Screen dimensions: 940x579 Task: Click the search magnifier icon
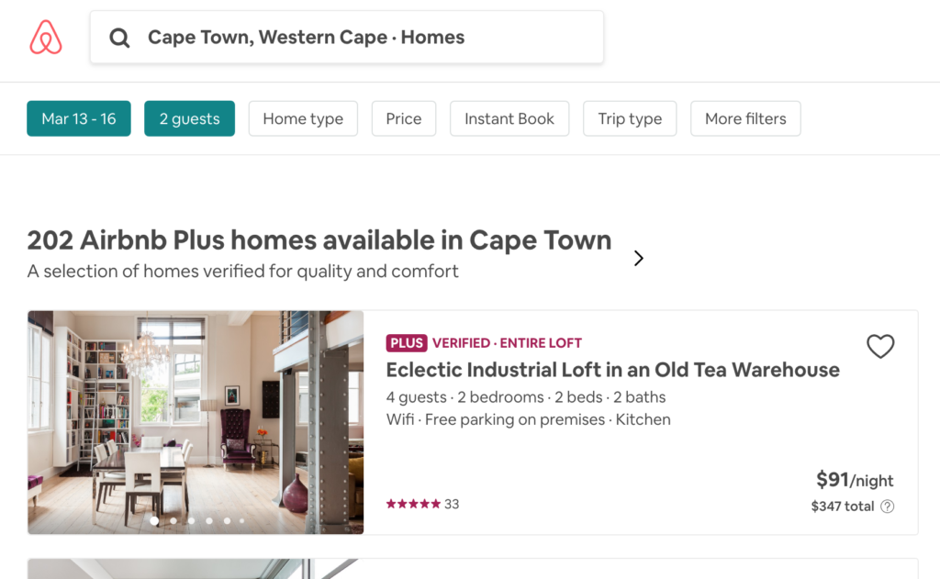click(119, 38)
